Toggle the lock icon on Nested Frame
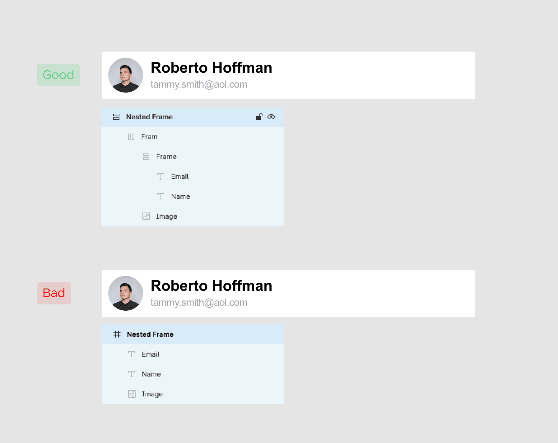Screen dimensions: 558x443 (x=259, y=116)
